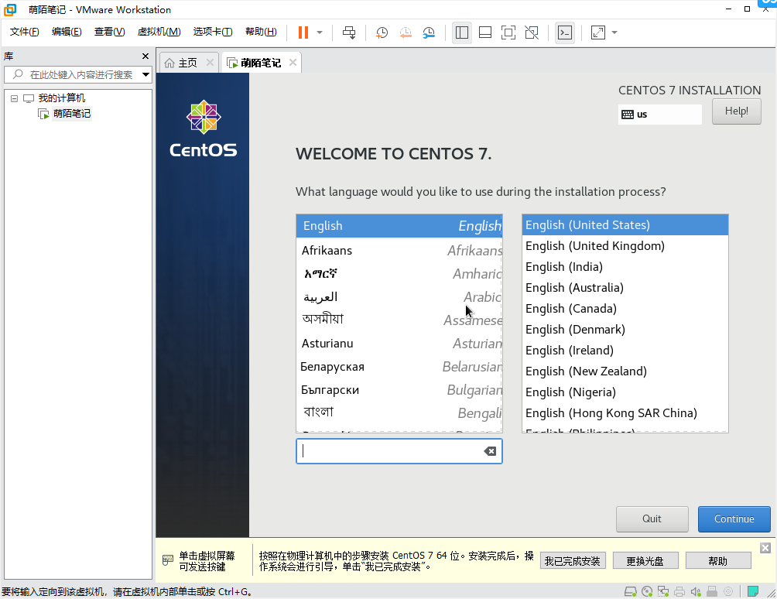Screen dimensions: 777x599
Task: Choose English (India) locale
Action: 625,266
